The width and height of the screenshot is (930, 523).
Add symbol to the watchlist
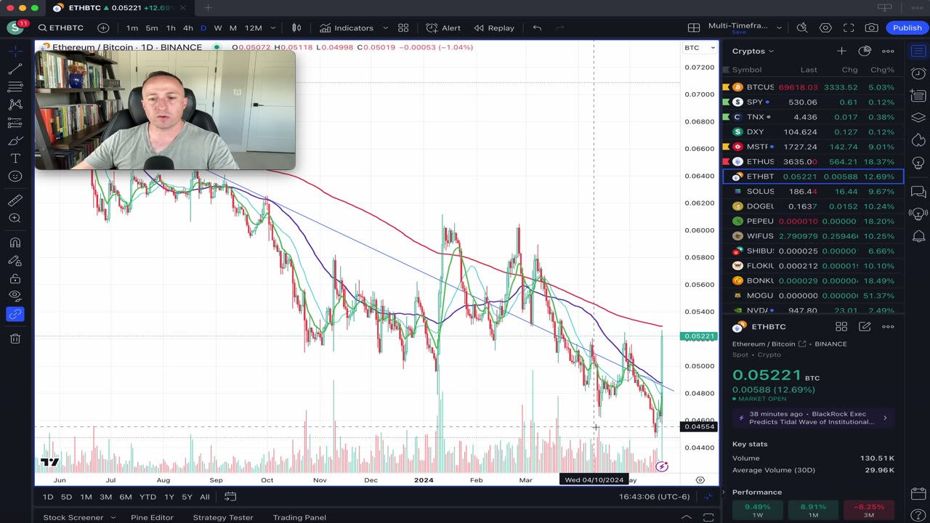pyautogui.click(x=841, y=51)
